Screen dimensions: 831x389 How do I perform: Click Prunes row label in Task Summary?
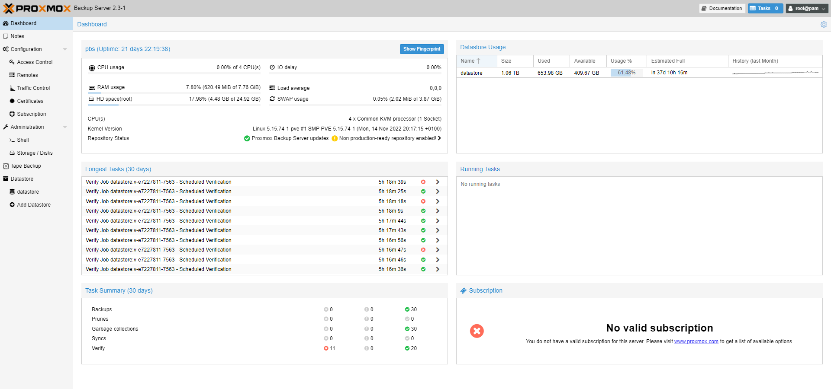[x=100, y=319]
